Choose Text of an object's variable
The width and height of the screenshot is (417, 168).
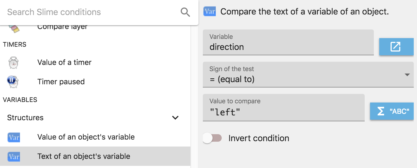84,156
